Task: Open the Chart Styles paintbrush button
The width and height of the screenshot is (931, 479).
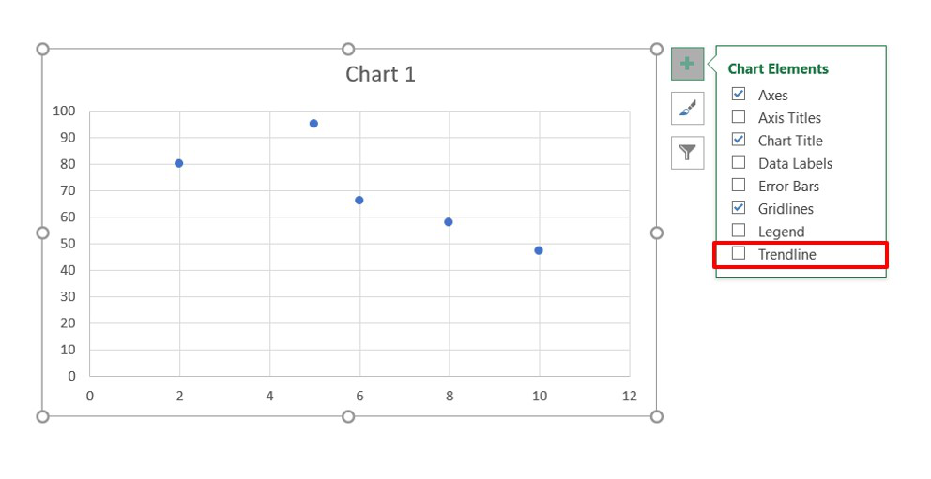Action: point(687,108)
